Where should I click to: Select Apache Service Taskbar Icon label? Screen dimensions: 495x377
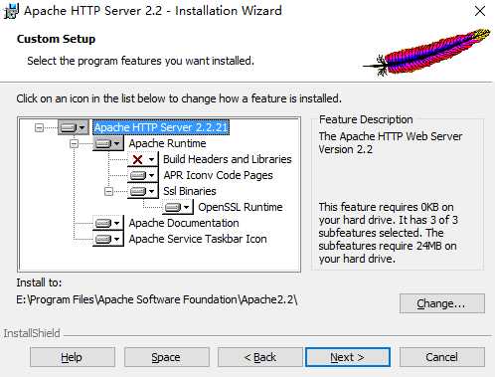(x=198, y=239)
